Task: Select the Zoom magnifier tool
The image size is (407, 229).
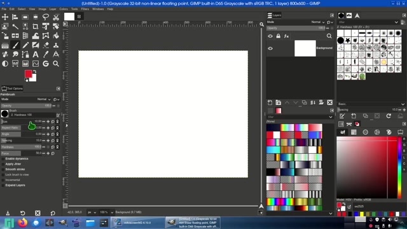Action: pyautogui.click(x=56, y=64)
